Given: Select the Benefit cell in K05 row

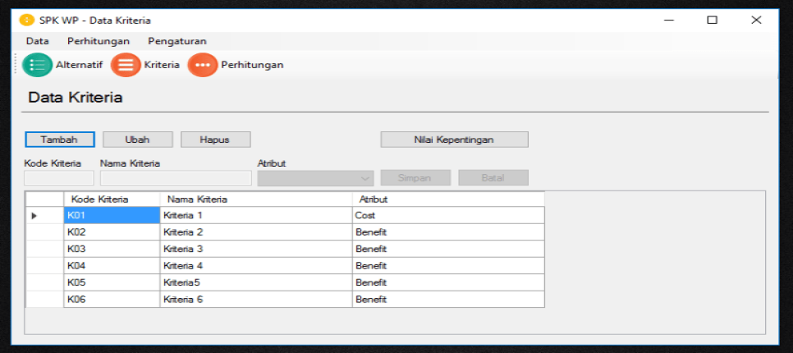Looking at the screenshot, I should point(448,282).
